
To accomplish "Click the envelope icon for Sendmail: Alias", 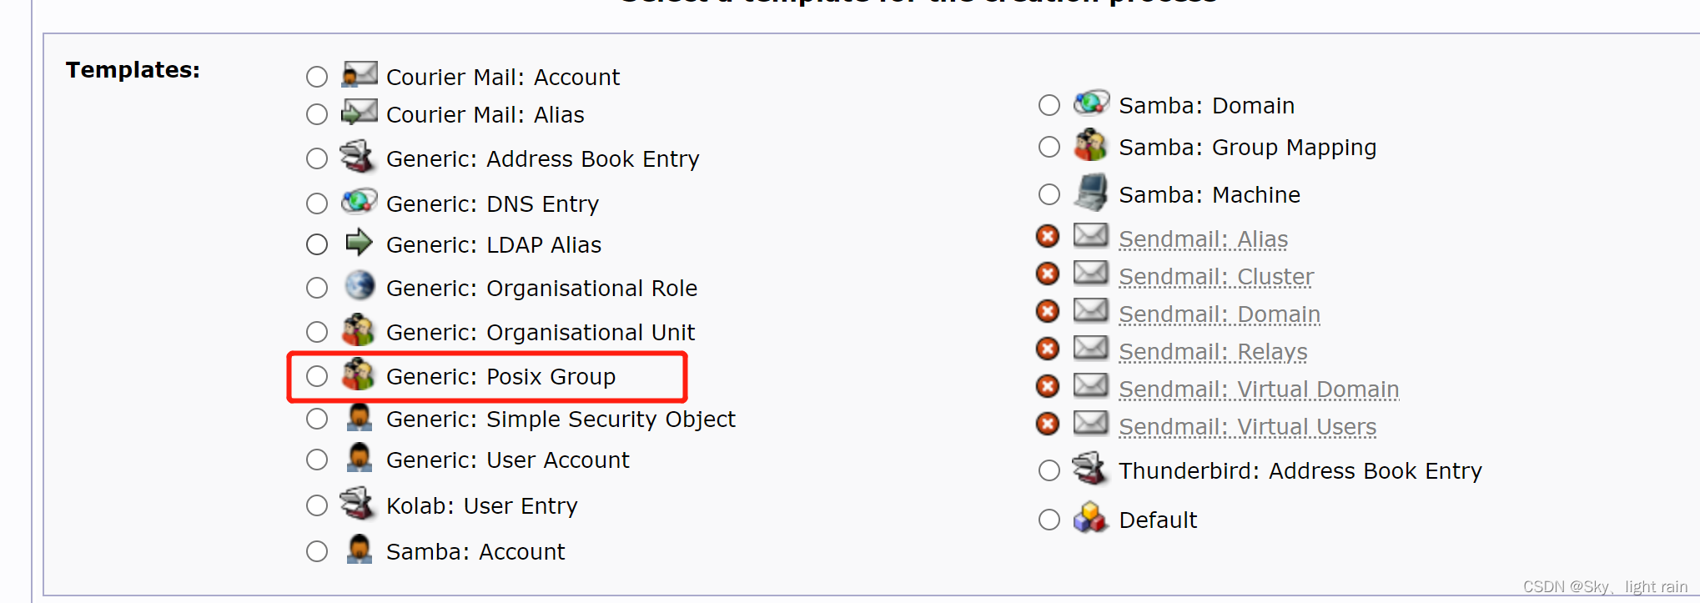I will pyautogui.click(x=1091, y=235).
